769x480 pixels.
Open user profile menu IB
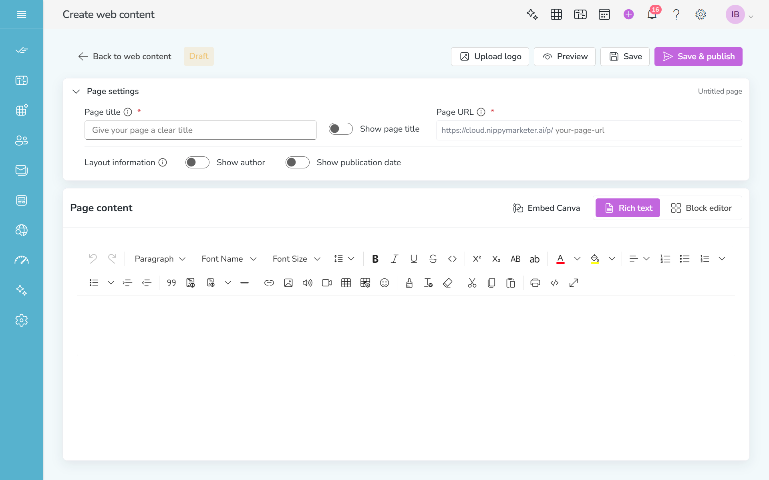click(739, 14)
